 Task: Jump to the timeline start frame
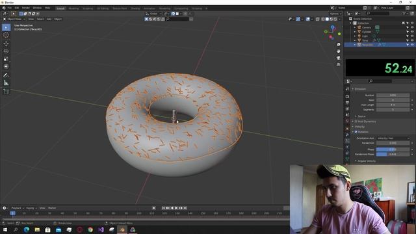164,208
